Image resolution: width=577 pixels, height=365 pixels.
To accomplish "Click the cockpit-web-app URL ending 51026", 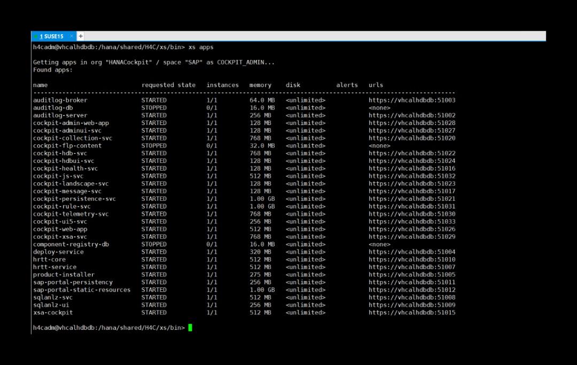I will coord(412,229).
